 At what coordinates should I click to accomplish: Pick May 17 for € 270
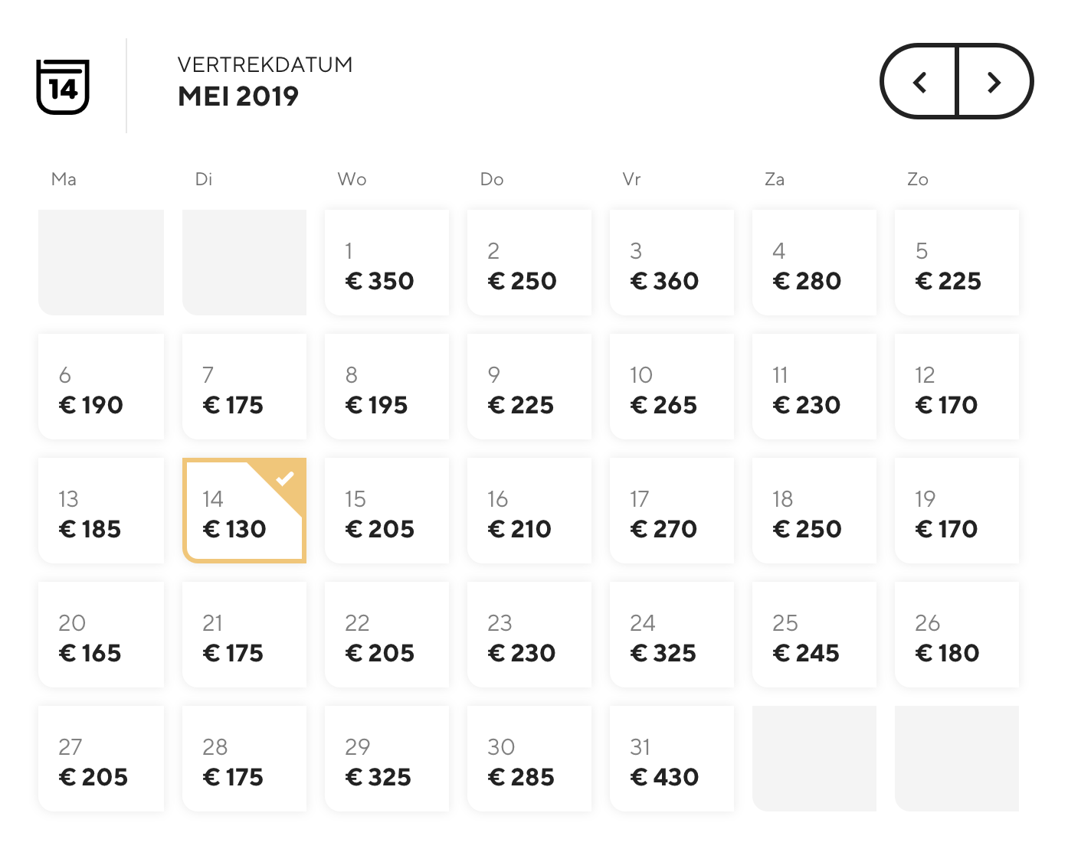672,511
